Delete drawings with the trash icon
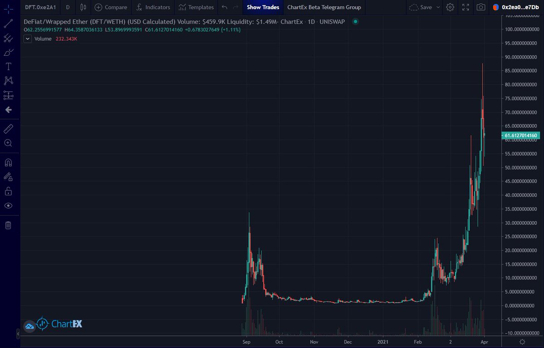The width and height of the screenshot is (544, 348). 8,225
